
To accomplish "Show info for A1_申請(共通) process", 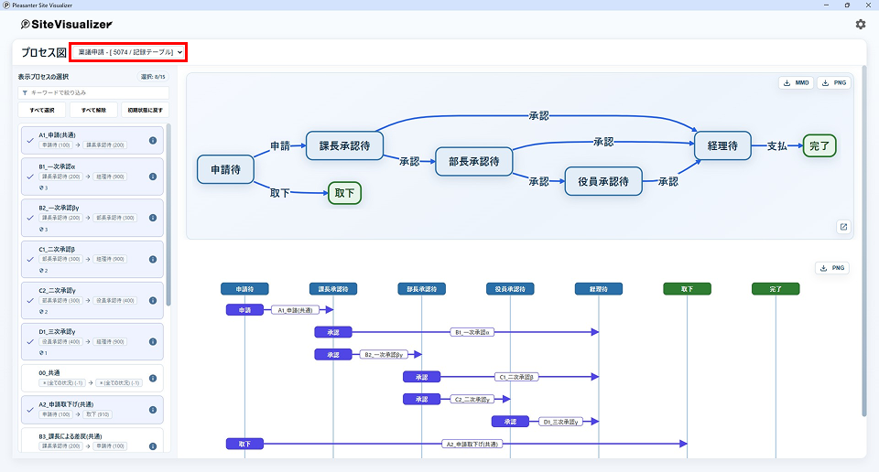I will (x=153, y=141).
